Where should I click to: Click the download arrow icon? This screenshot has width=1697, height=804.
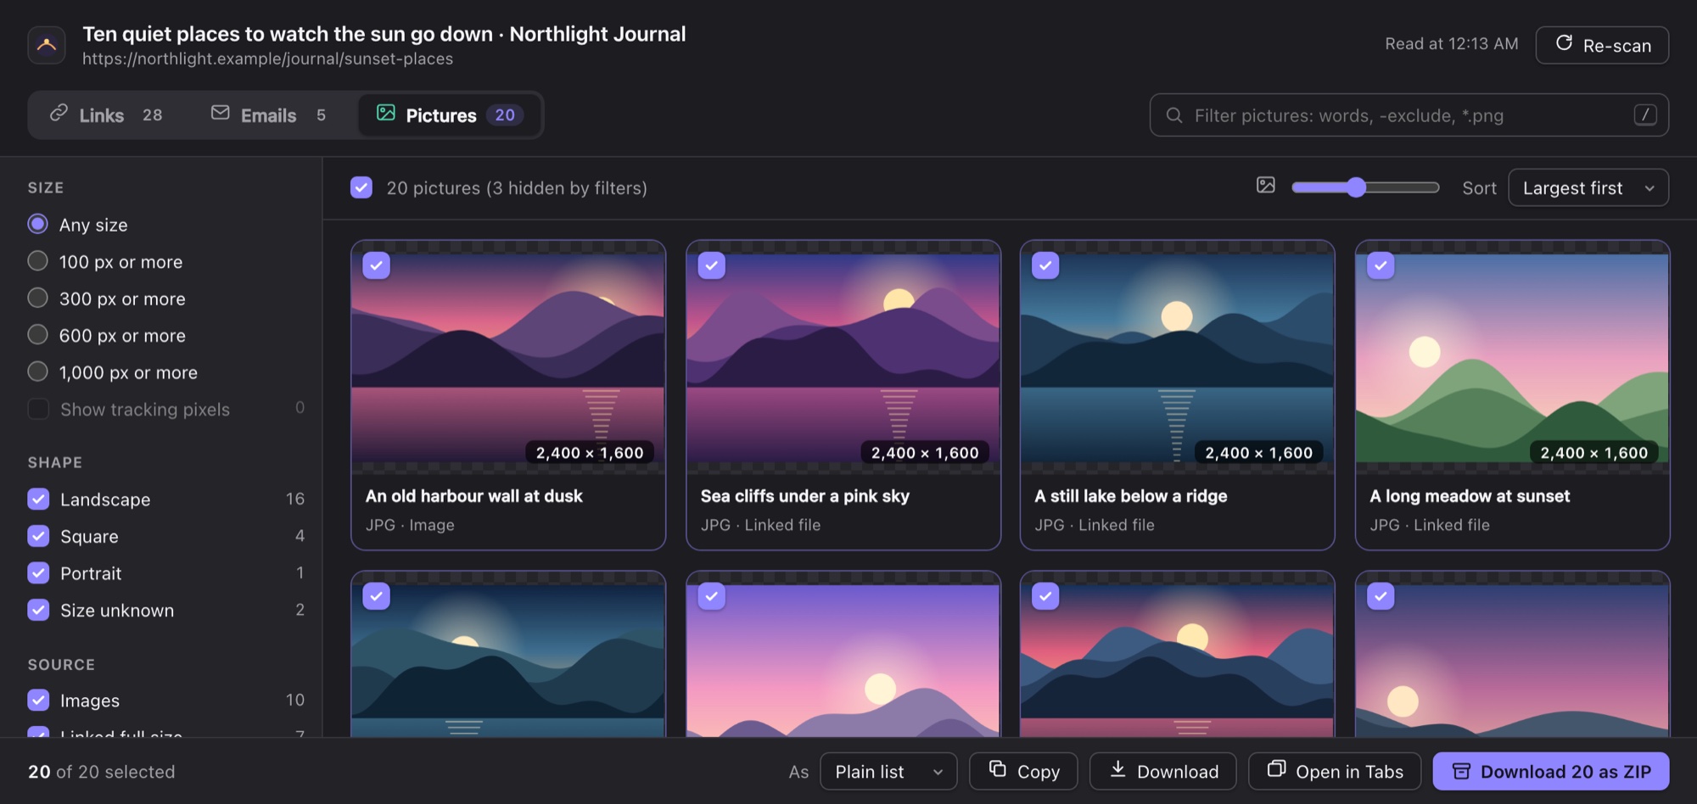click(x=1118, y=769)
